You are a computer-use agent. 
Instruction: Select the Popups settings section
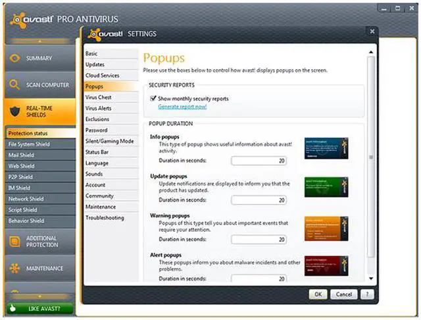point(111,86)
